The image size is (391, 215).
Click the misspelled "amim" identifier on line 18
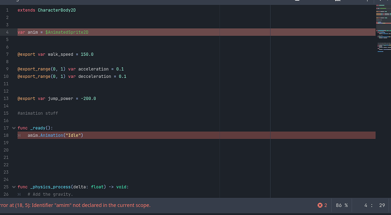click(x=32, y=135)
